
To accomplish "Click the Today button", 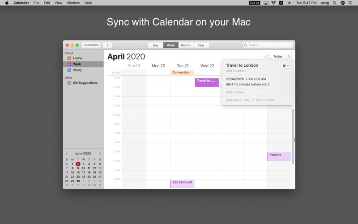I will (278, 56).
